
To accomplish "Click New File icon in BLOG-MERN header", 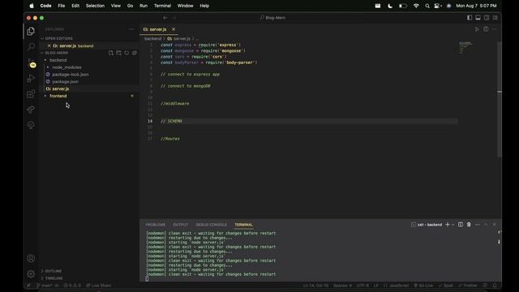I will pyautogui.click(x=111, y=53).
